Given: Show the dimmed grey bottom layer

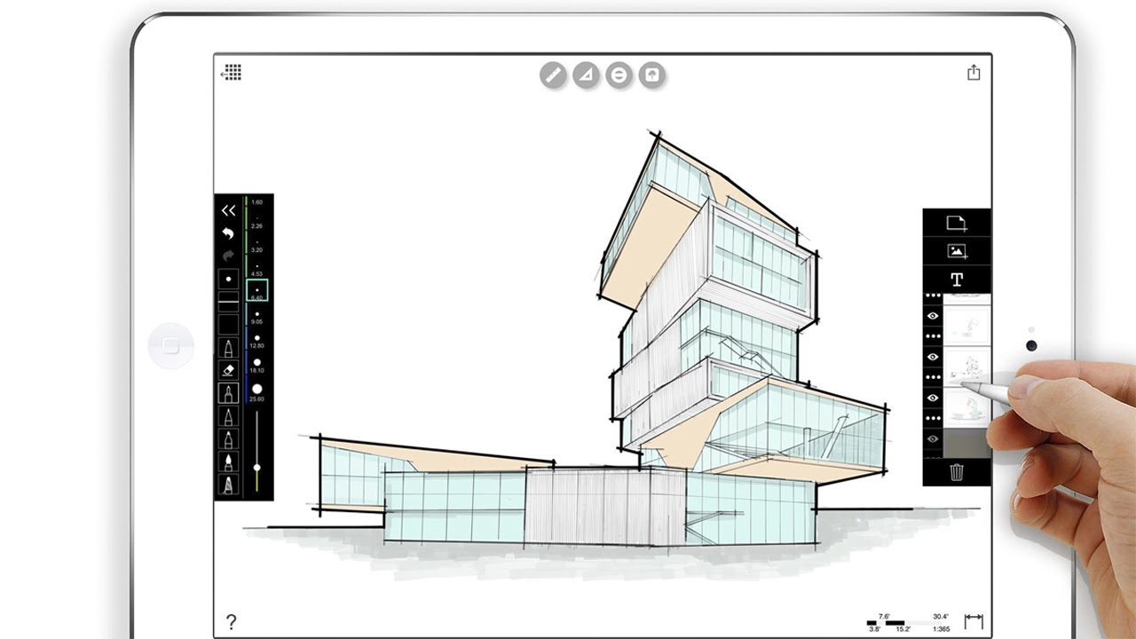Looking at the screenshot, I should [x=933, y=438].
